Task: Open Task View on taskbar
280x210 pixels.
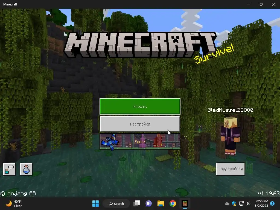Action: click(x=137, y=203)
